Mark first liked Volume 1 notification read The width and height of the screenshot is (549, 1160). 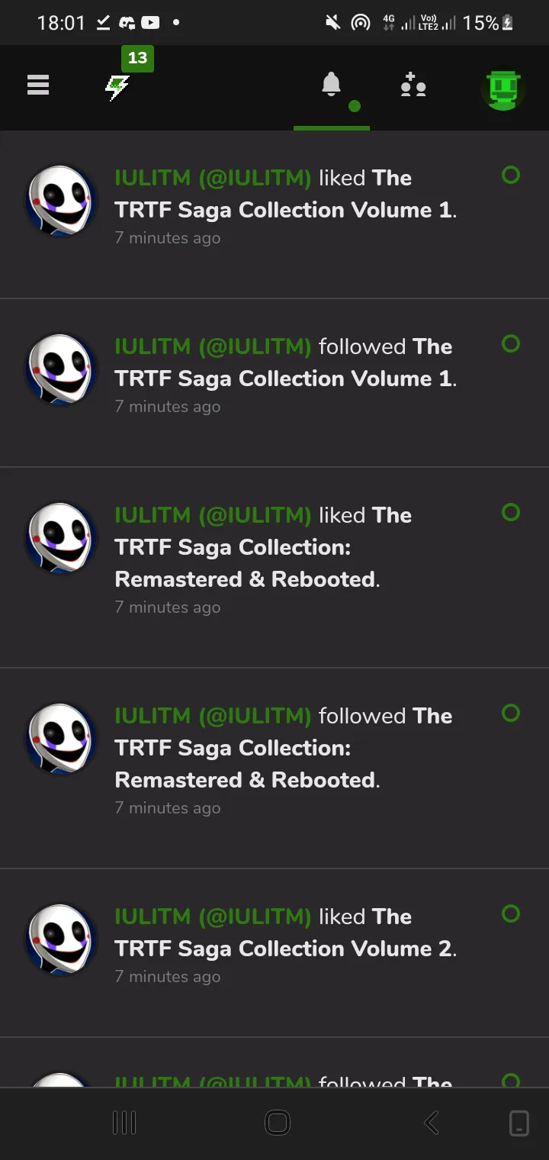[x=511, y=175]
